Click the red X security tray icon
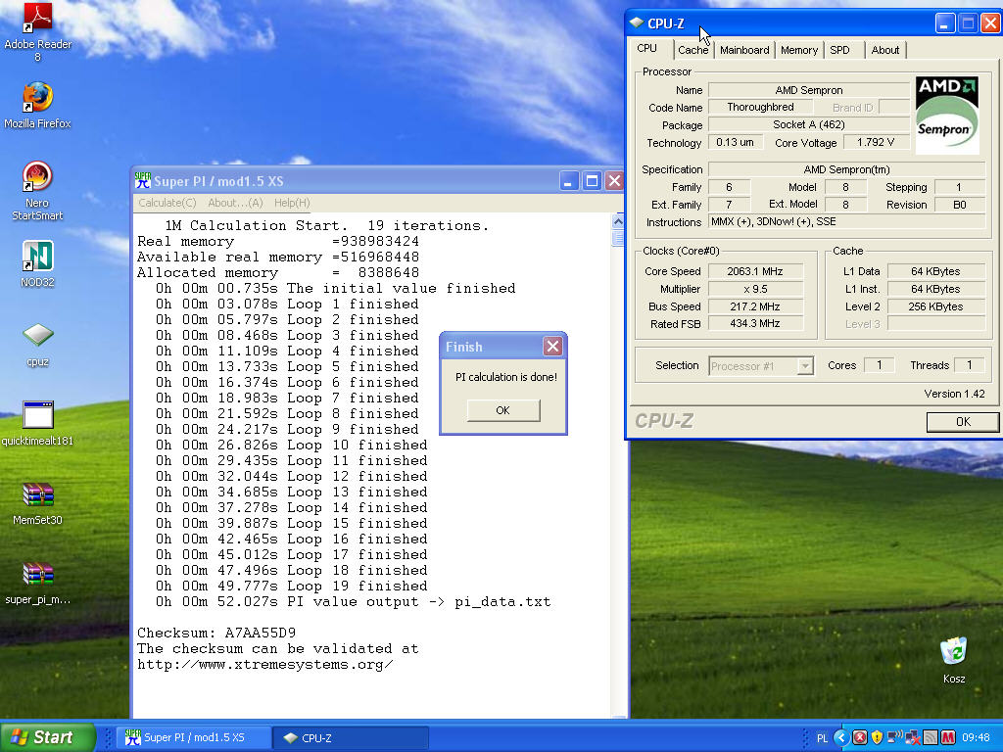This screenshot has width=1003, height=752. pyautogui.click(x=860, y=738)
